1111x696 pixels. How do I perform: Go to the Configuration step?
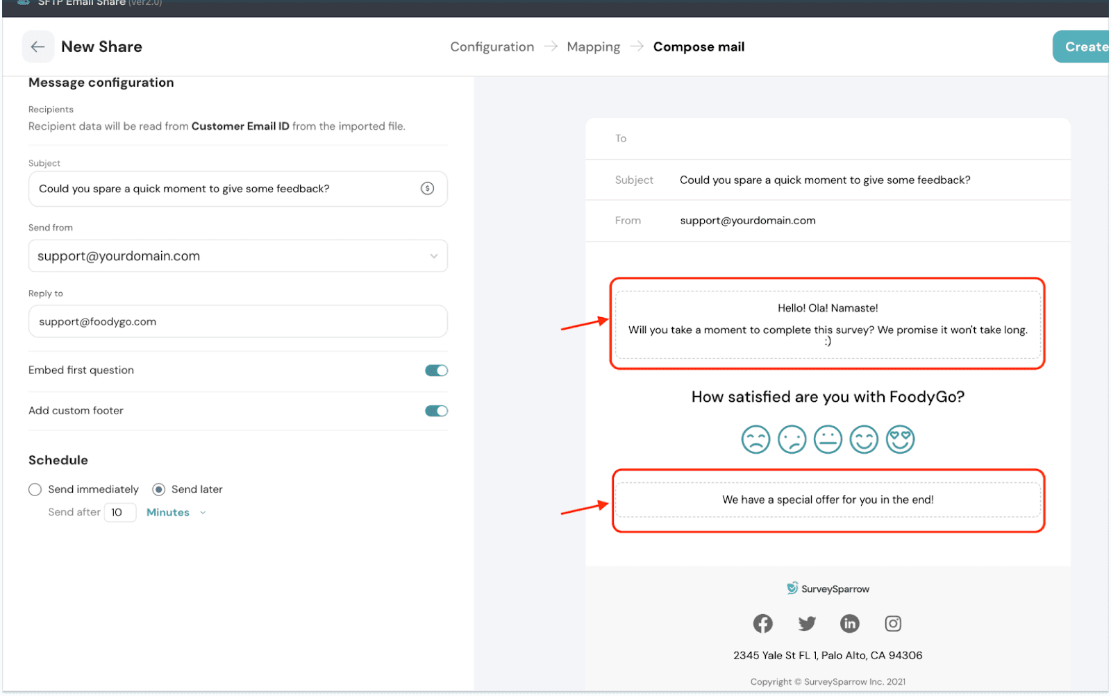point(492,46)
